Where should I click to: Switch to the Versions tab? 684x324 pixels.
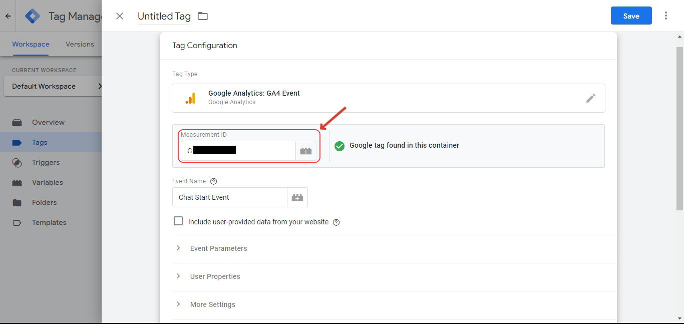(x=80, y=44)
